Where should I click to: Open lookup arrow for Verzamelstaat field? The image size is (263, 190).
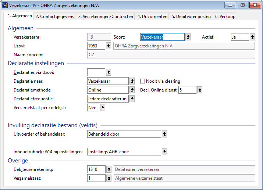(109, 178)
